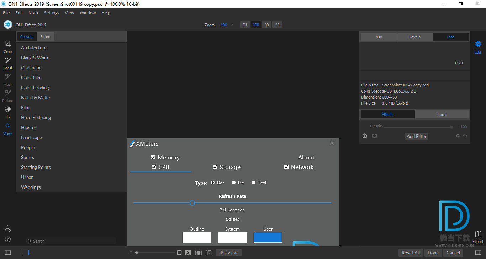Screen dimensions: 486x259
Task: Select the Text type radio button
Action: 254,183
